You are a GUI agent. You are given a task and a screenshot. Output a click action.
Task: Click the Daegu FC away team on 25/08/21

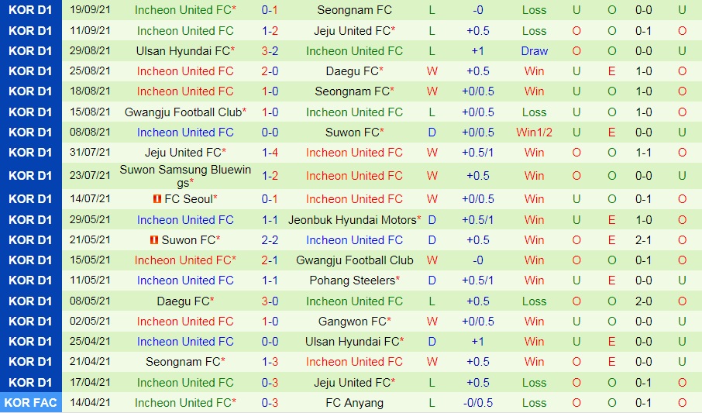pos(353,71)
